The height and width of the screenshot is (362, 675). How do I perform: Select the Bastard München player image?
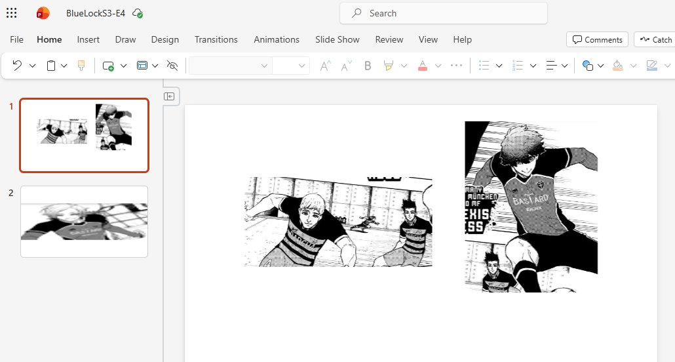coord(531,207)
